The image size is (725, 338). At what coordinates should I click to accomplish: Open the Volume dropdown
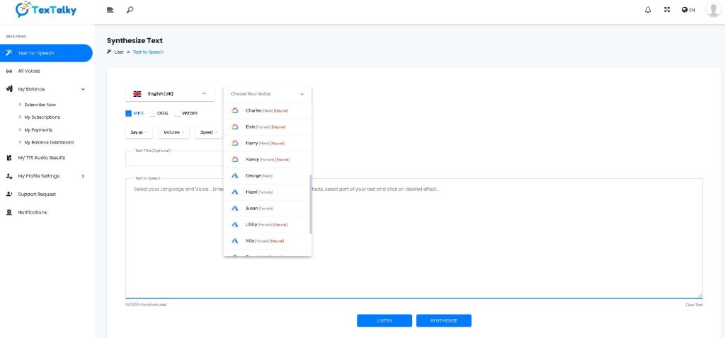[x=174, y=132]
